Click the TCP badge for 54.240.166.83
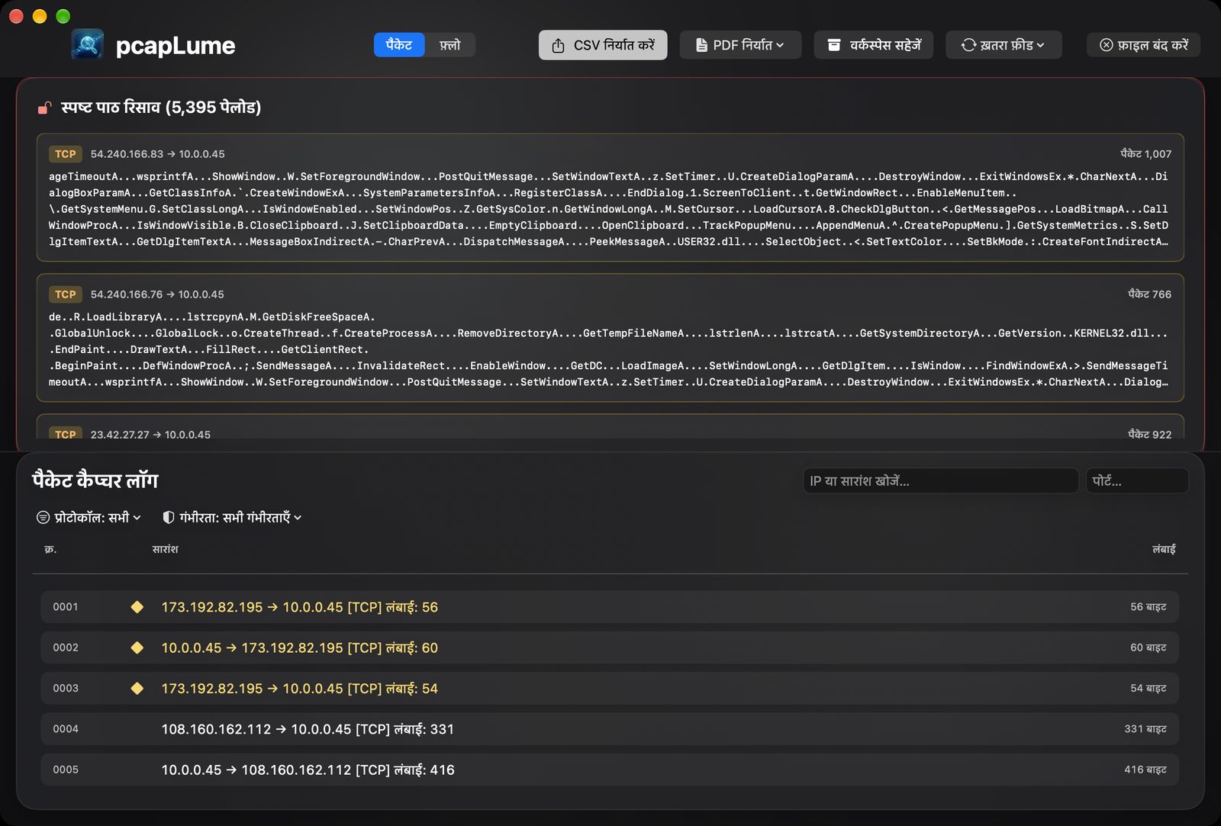The height and width of the screenshot is (826, 1221). point(66,154)
